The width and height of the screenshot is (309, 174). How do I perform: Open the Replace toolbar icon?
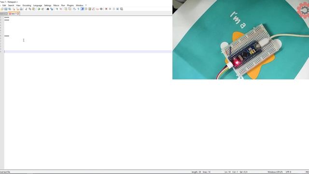point(52,9)
